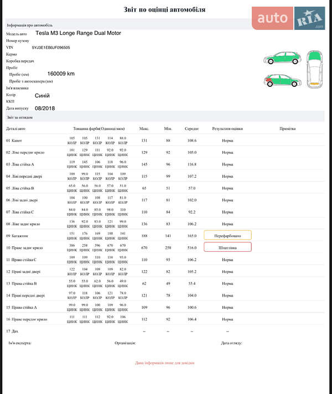Screen dimensions: 332x394
Task: Select row 15 Права стійка A
Action: tap(165, 307)
